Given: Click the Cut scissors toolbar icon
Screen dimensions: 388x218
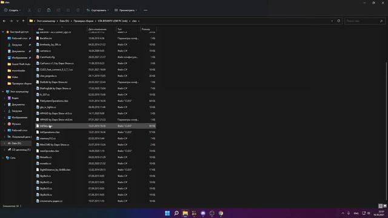Looking at the screenshot, I should [30, 10].
